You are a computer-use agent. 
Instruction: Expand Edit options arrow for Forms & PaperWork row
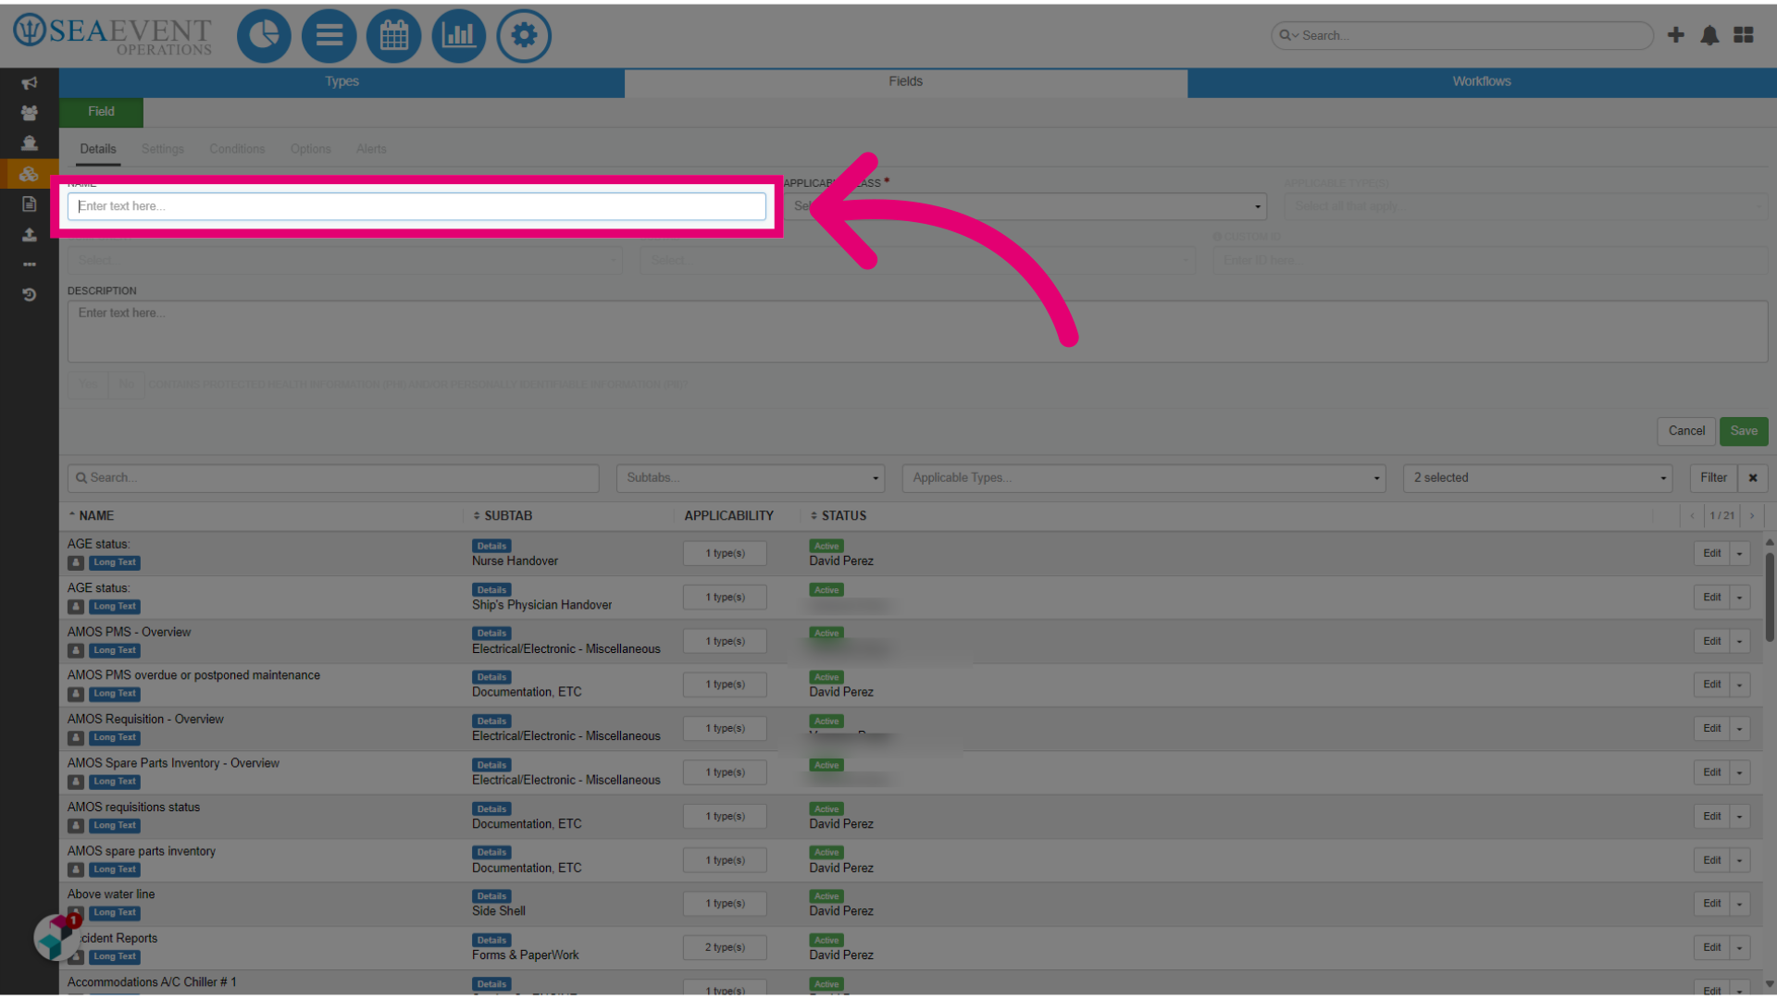[1740, 948]
